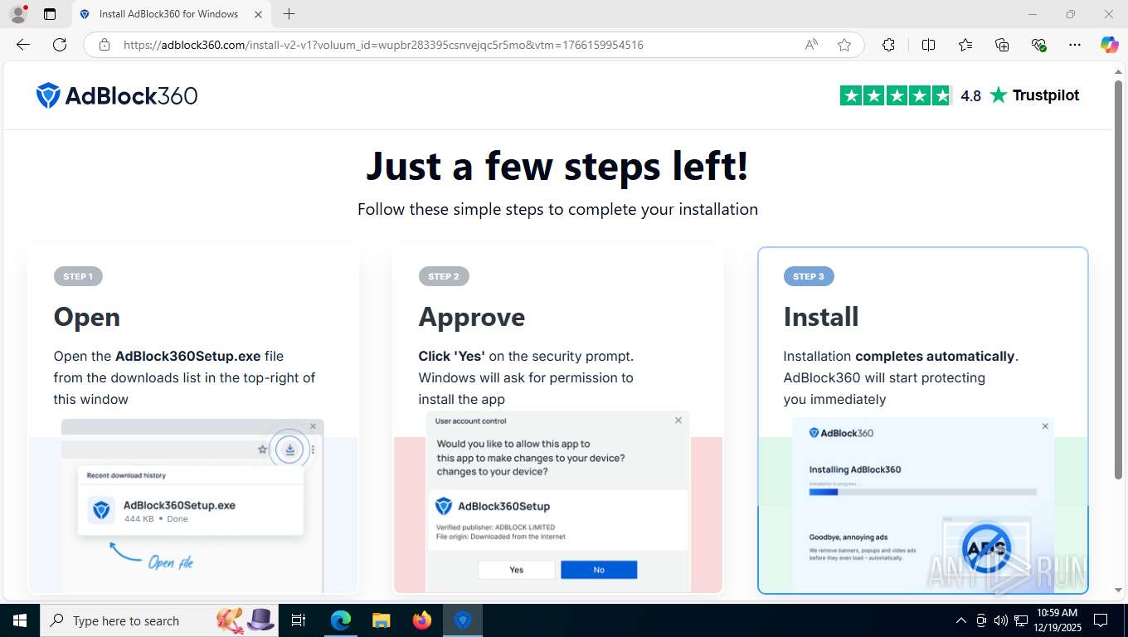Open the notification center icon
Image resolution: width=1128 pixels, height=637 pixels.
click(x=1101, y=620)
